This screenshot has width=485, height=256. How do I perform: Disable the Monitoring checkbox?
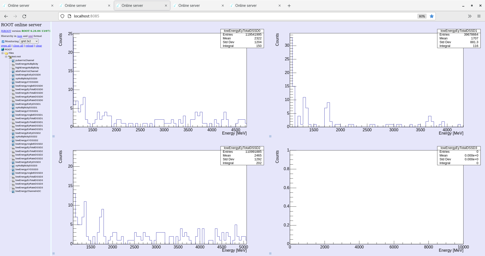(3, 41)
